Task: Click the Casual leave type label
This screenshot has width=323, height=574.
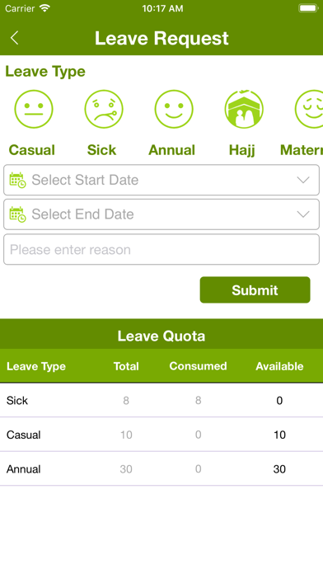Action: coord(32,150)
